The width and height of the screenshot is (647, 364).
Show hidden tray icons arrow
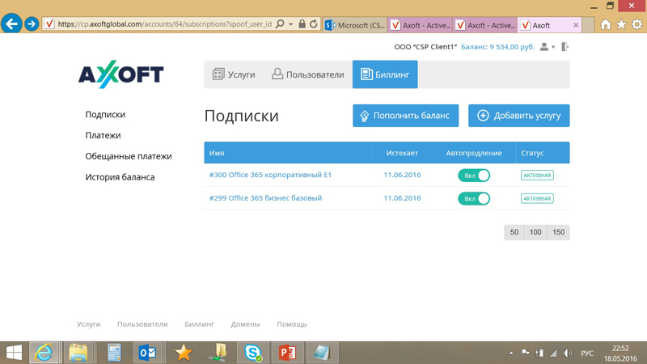click(511, 353)
